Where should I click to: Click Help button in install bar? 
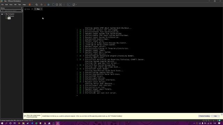[x=215, y=116]
